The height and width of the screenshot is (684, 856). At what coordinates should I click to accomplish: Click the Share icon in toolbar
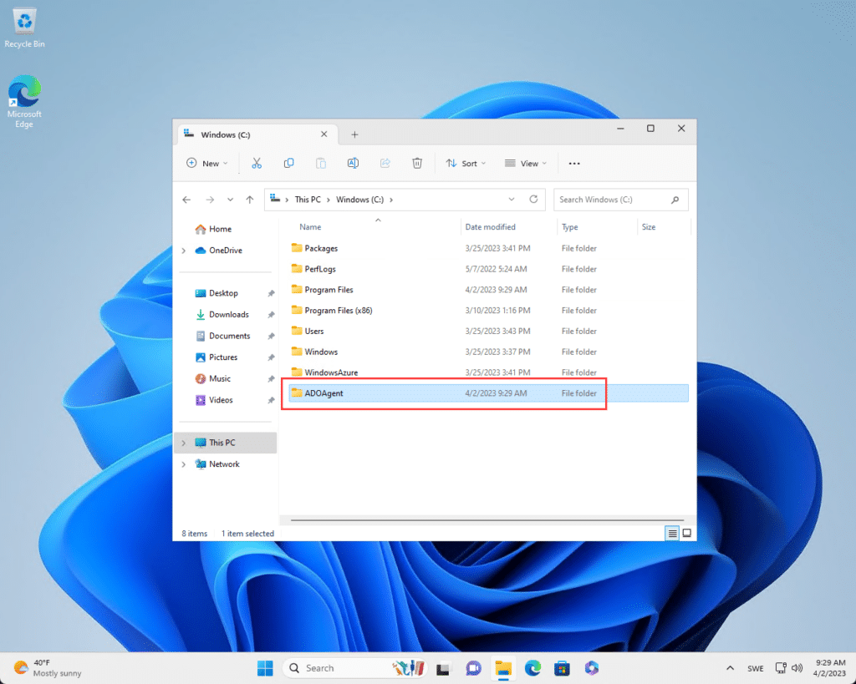385,163
